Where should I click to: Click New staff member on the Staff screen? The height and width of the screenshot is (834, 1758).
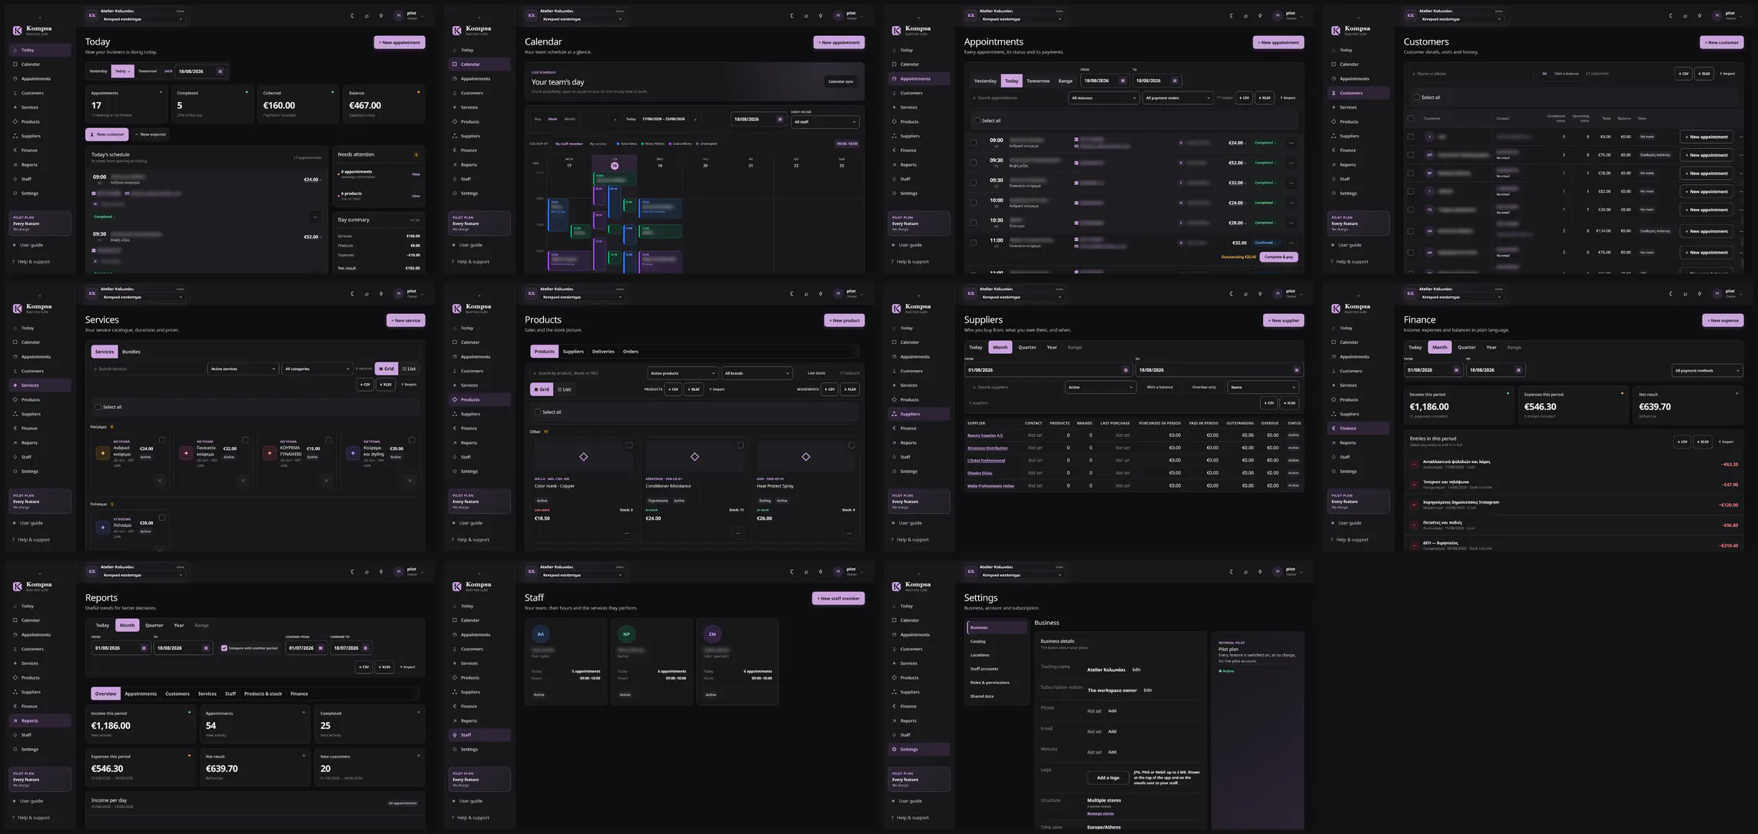(x=838, y=598)
